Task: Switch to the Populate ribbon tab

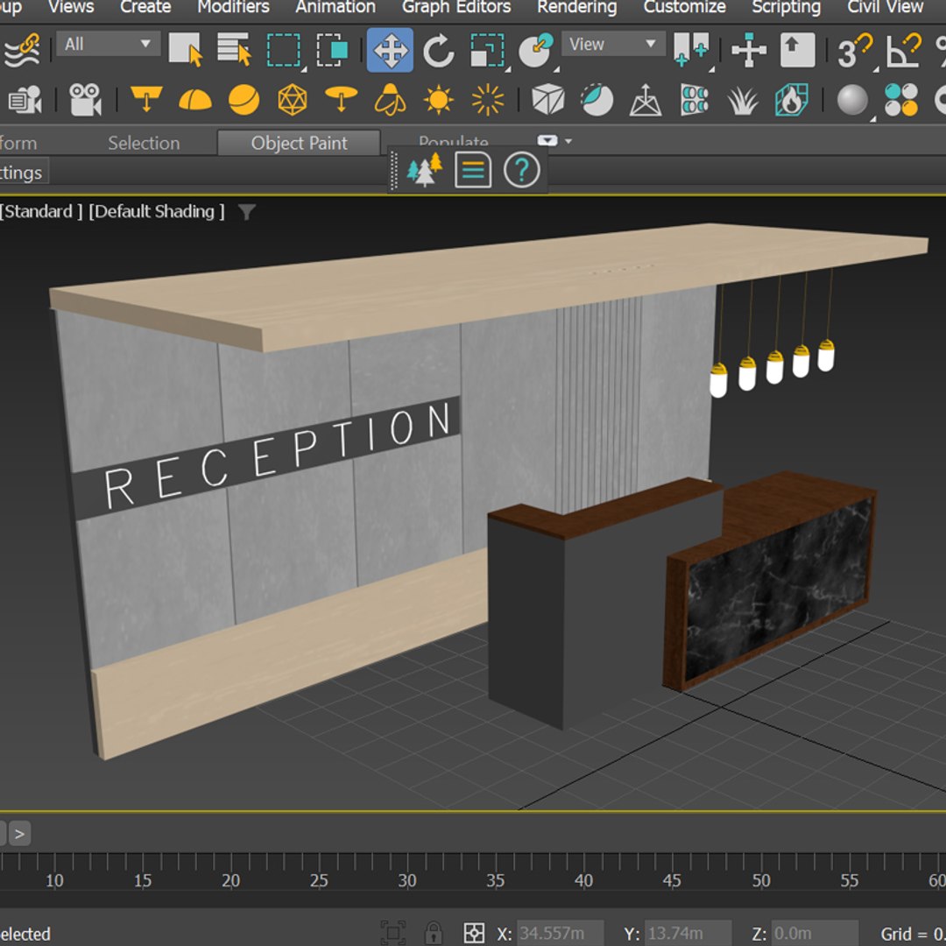Action: point(453,140)
